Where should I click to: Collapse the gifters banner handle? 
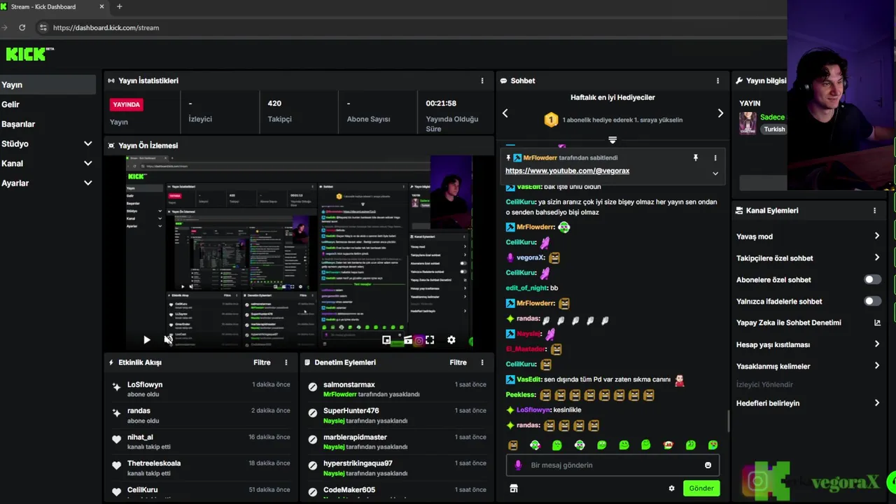612,140
